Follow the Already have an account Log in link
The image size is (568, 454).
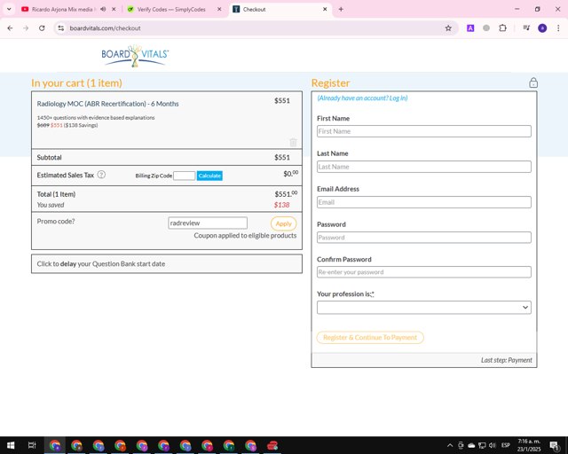(362, 98)
